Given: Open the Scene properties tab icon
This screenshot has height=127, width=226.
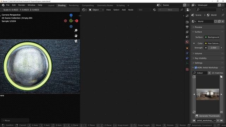Looking at the screenshot, I should point(187,37).
